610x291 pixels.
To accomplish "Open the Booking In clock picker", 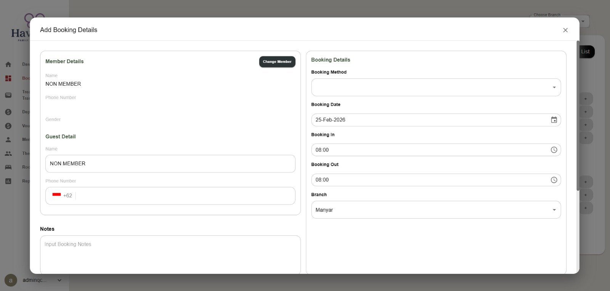I will [554, 150].
